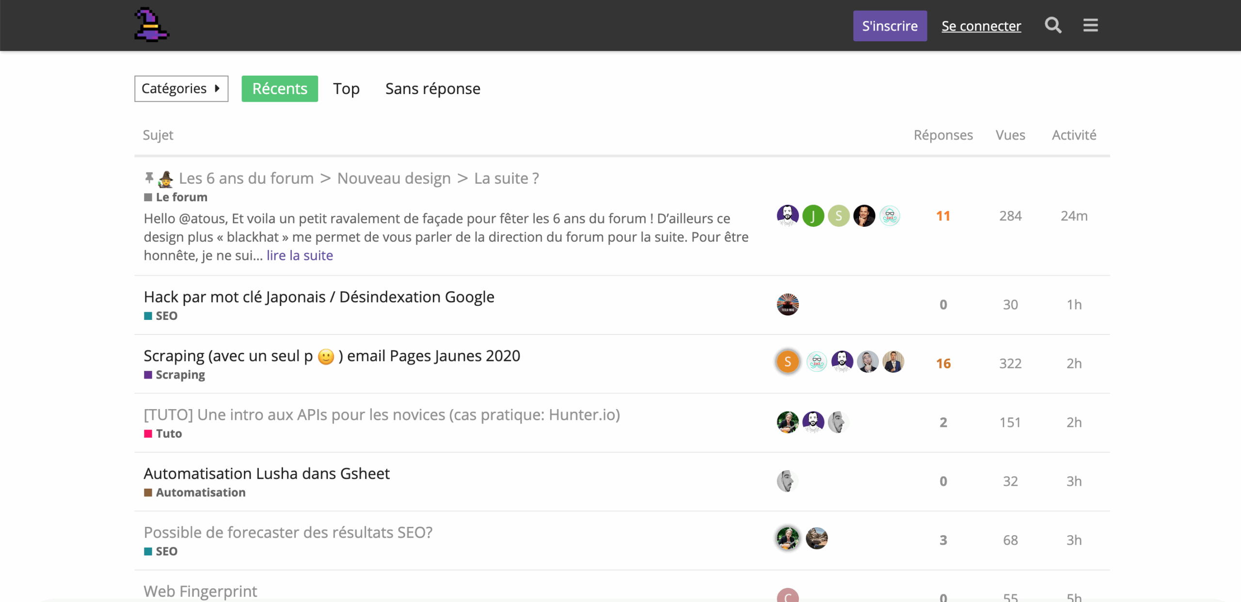This screenshot has width=1241, height=602.
Task: Open SEO category under Japonais hack topic
Action: tap(161, 316)
